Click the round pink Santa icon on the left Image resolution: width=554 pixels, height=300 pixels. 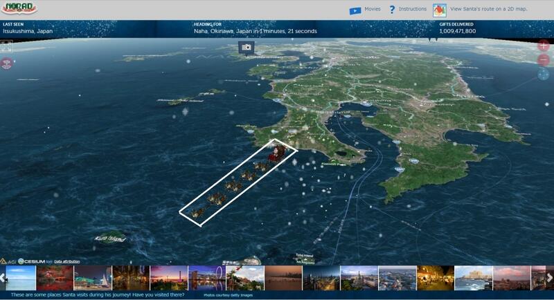coord(6,64)
